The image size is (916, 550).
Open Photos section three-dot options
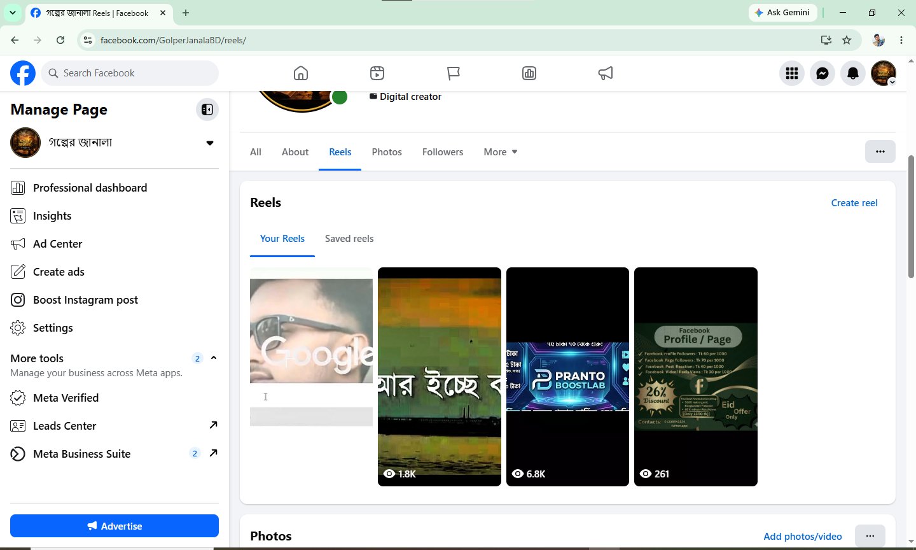pyautogui.click(x=870, y=536)
